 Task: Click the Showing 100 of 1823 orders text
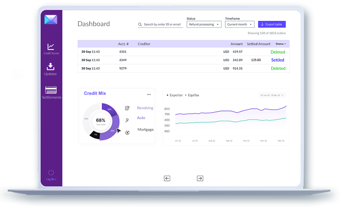pyautogui.click(x=266, y=33)
